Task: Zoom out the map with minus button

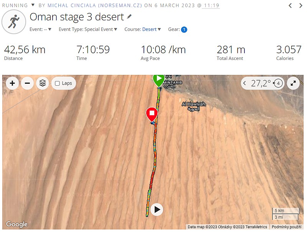Action: click(27, 83)
